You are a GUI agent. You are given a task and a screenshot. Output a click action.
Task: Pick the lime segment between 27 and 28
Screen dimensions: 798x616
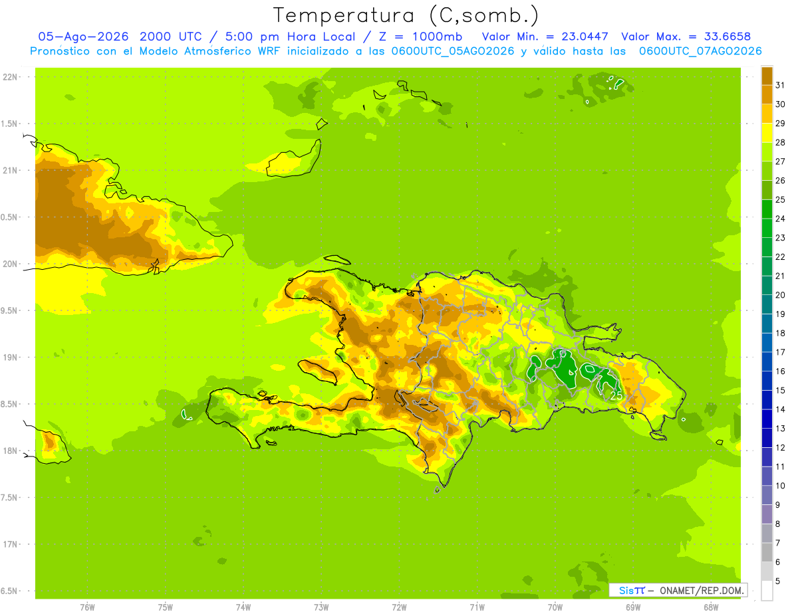pos(767,152)
